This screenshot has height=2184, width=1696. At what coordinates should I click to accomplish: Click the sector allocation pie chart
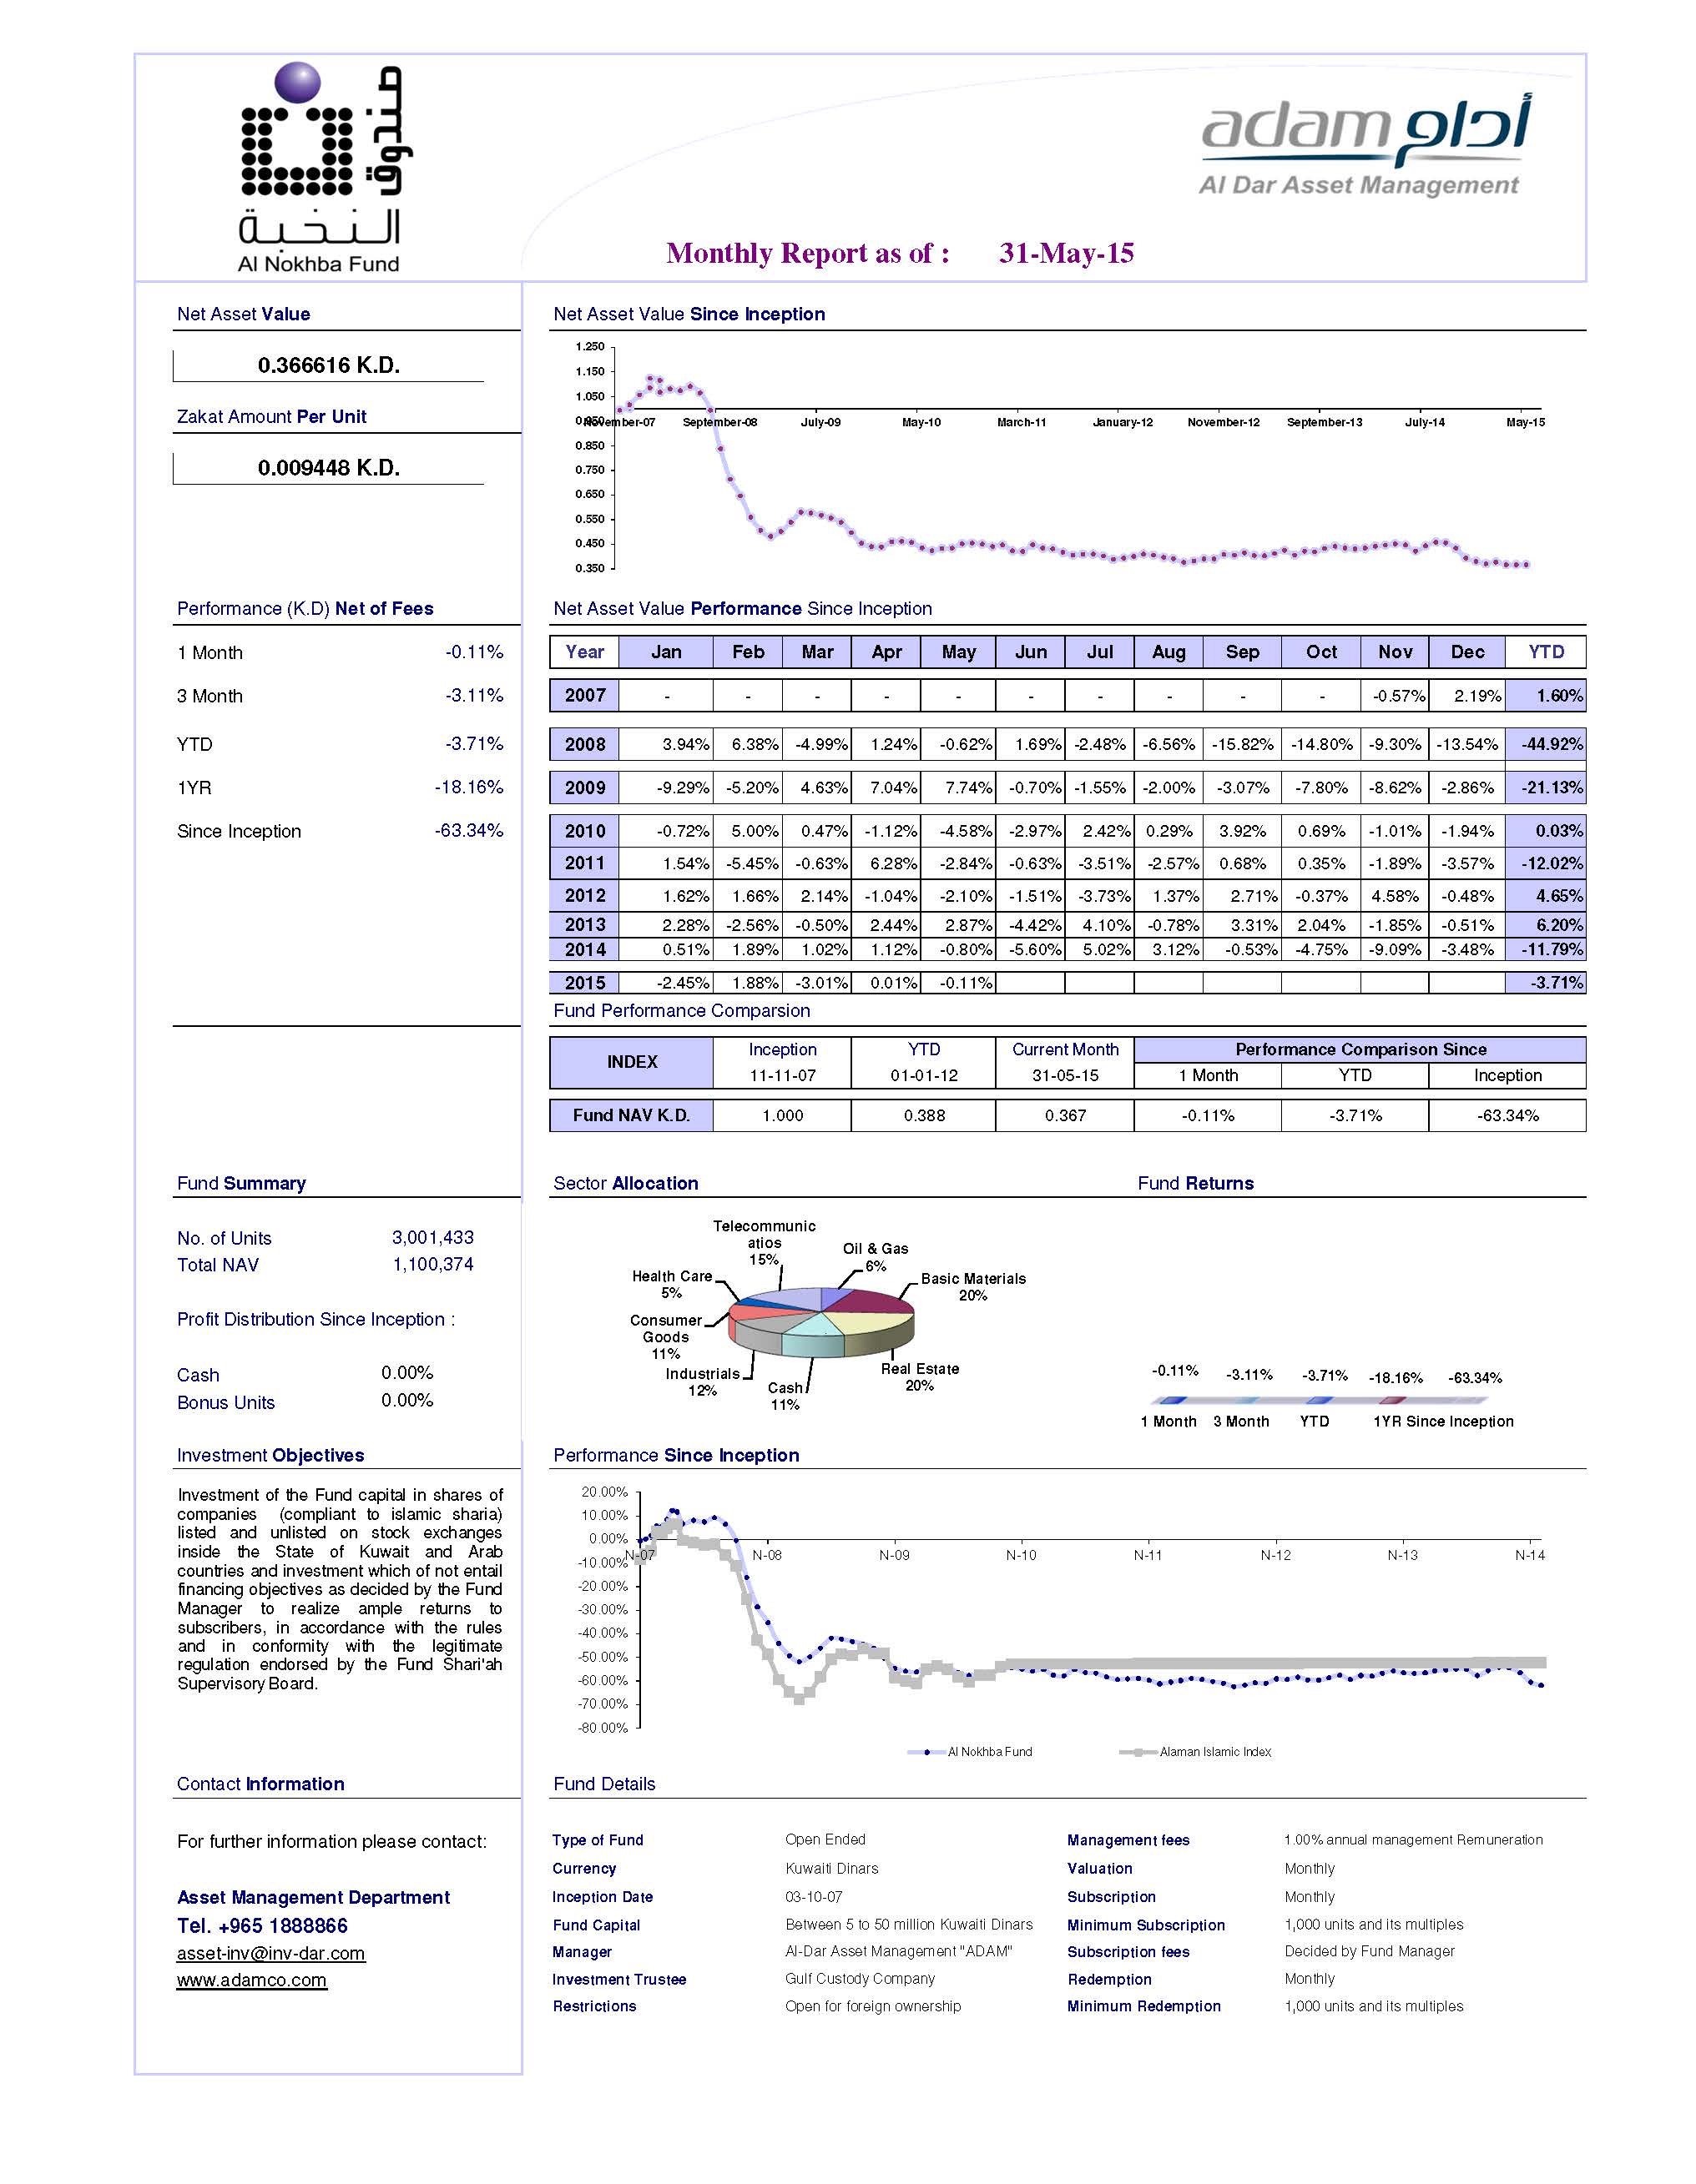[x=820, y=1322]
